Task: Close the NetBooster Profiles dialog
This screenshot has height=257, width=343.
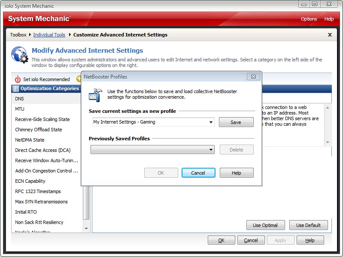Action: [253, 77]
